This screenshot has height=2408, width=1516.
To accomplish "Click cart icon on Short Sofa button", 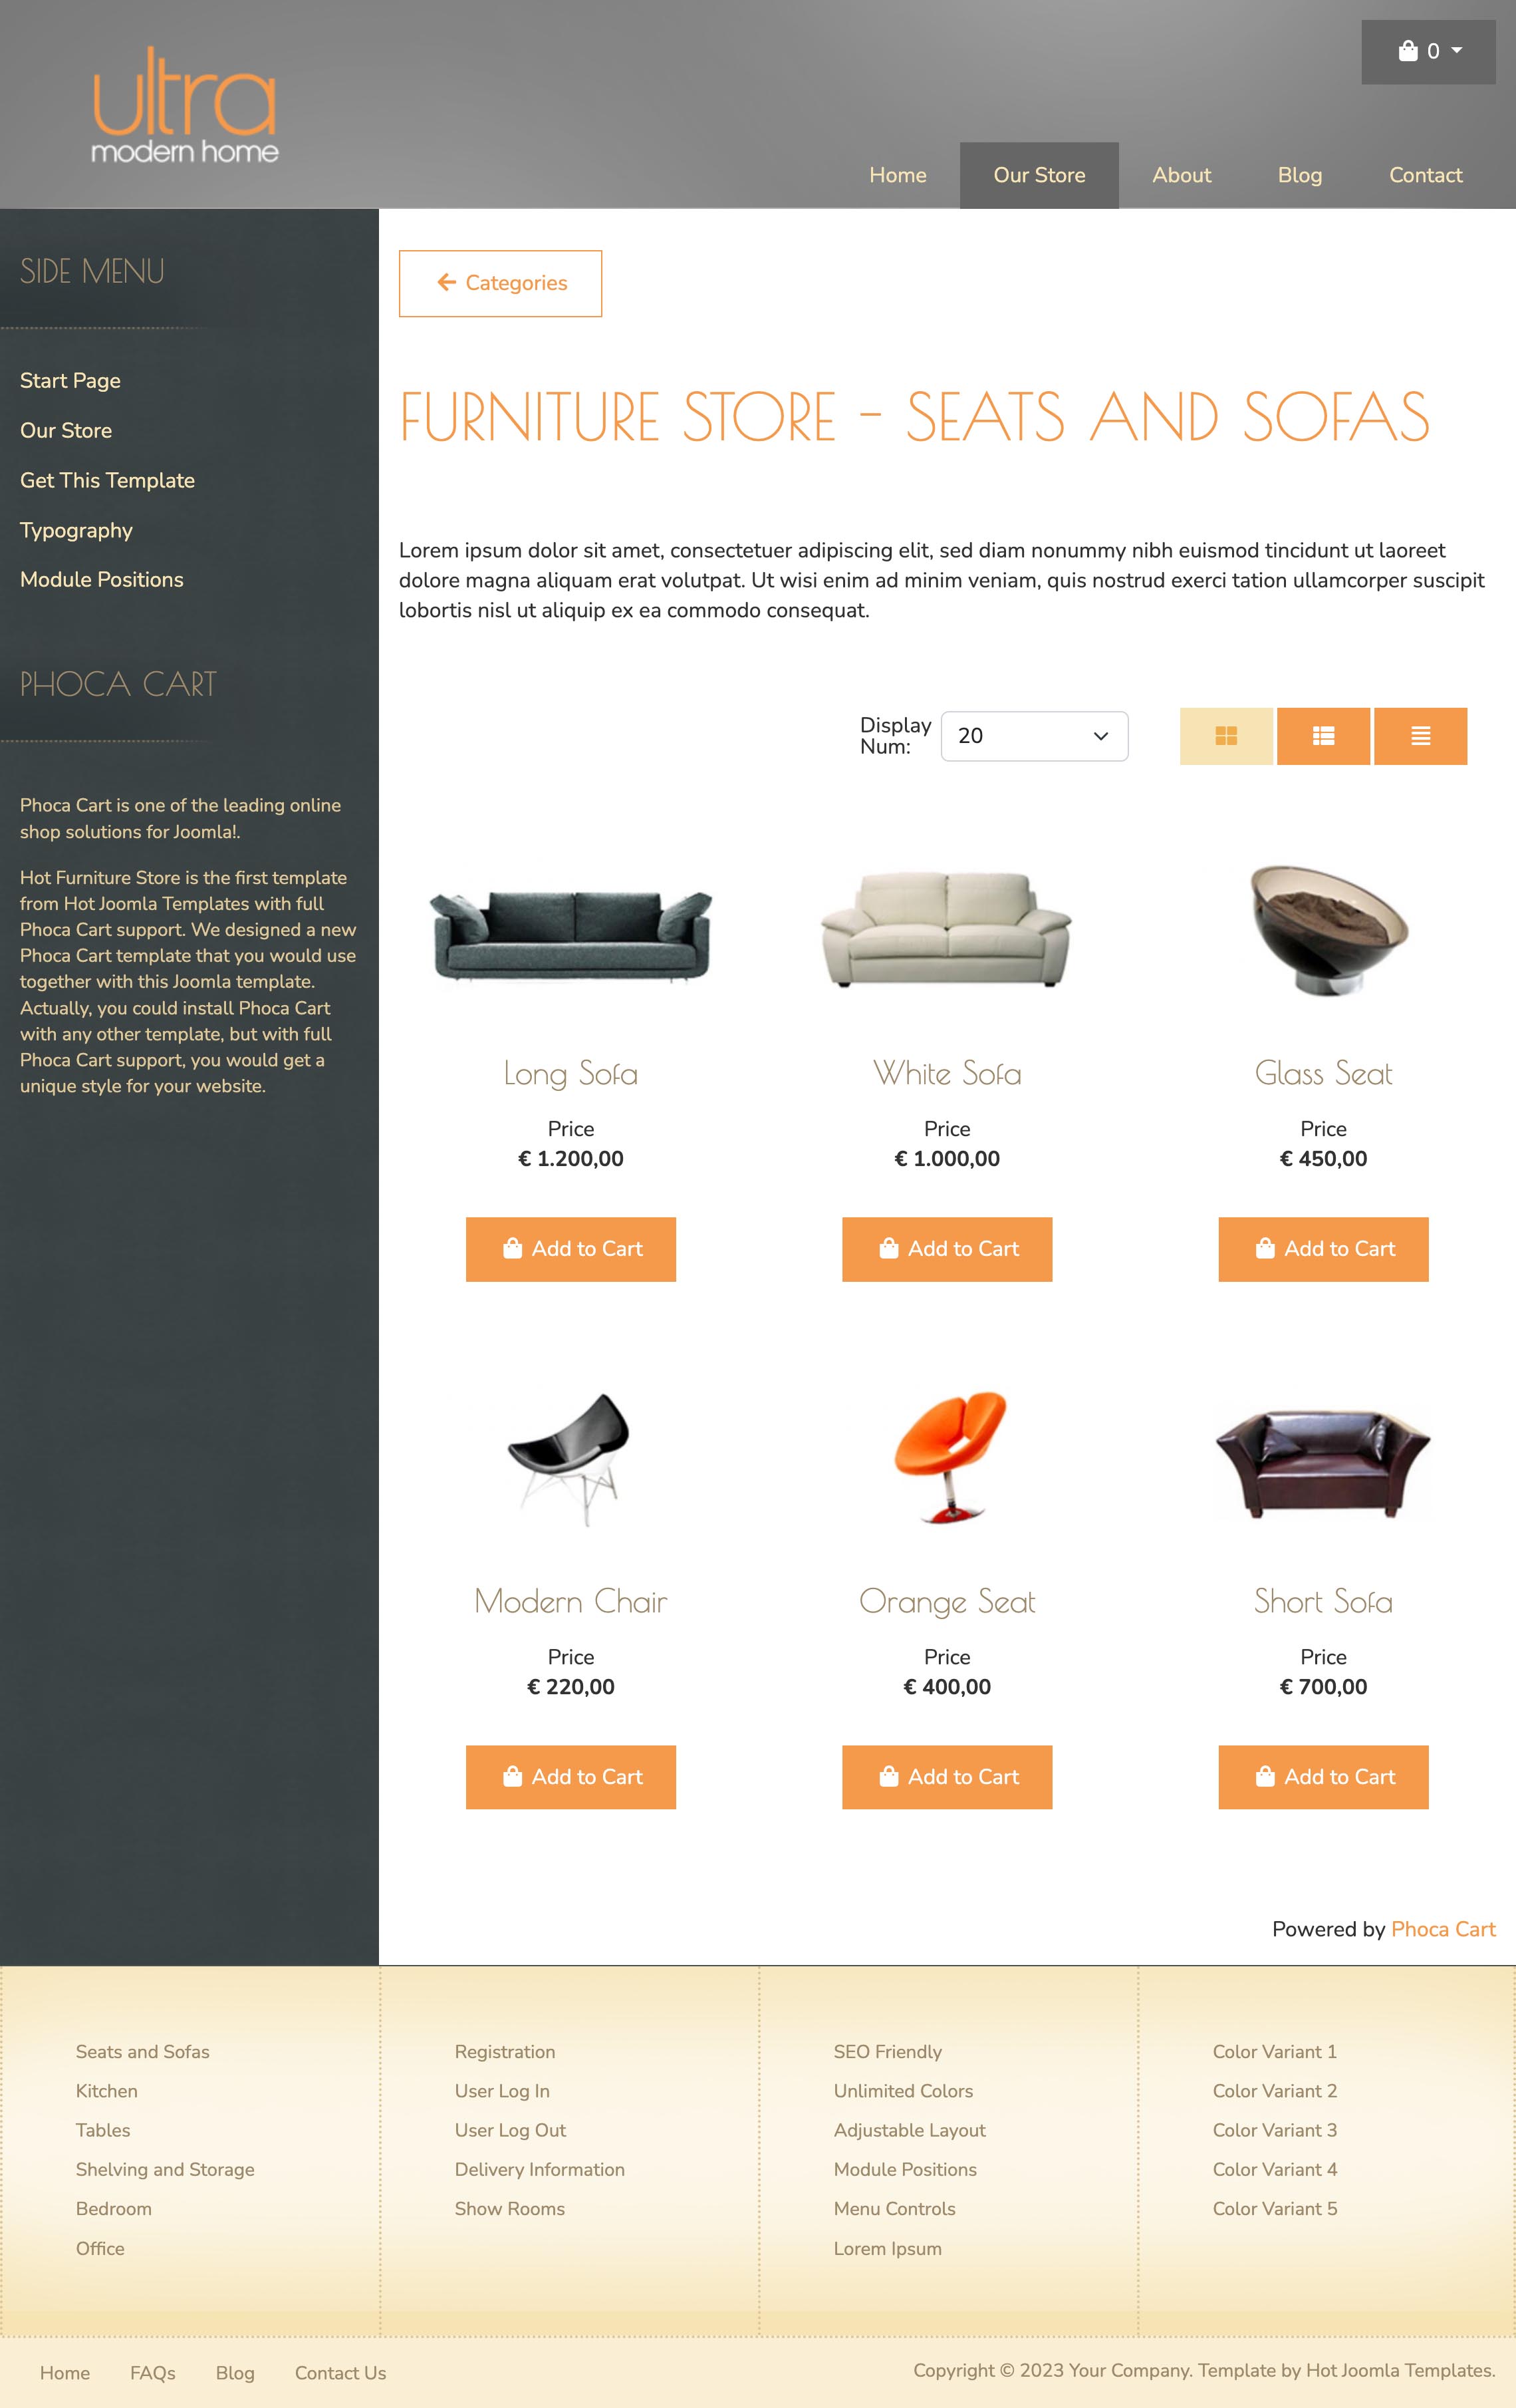I will [x=1265, y=1777].
